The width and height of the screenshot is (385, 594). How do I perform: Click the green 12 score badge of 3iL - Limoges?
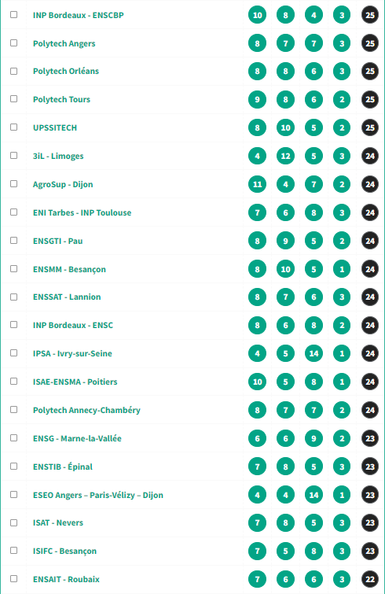point(285,156)
